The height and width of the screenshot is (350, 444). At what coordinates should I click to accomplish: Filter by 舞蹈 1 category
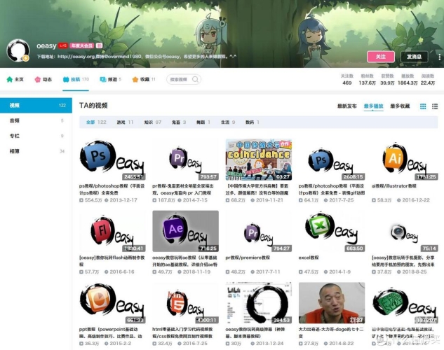[203, 122]
